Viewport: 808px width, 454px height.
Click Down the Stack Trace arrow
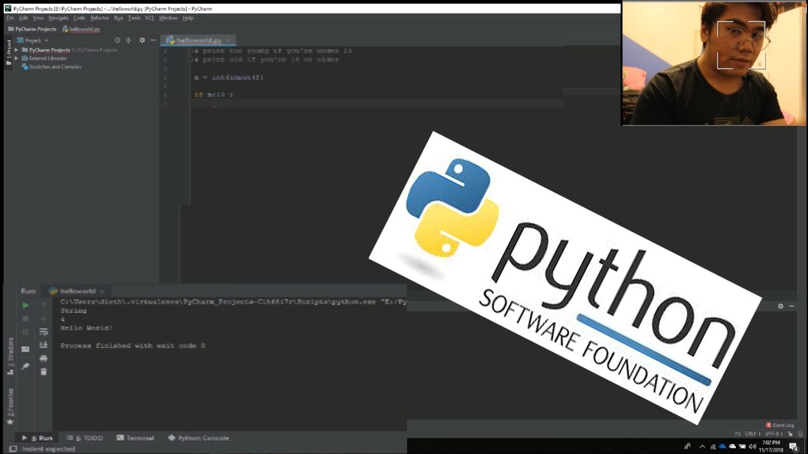[x=44, y=318]
